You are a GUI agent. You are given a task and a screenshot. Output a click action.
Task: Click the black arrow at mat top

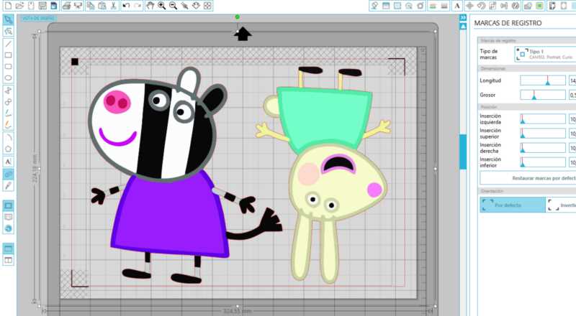tap(243, 34)
